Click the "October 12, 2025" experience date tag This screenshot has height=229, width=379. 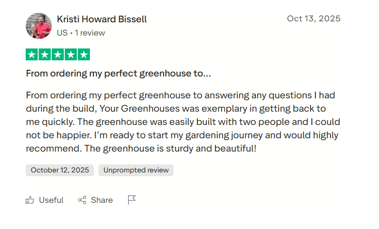click(x=60, y=170)
